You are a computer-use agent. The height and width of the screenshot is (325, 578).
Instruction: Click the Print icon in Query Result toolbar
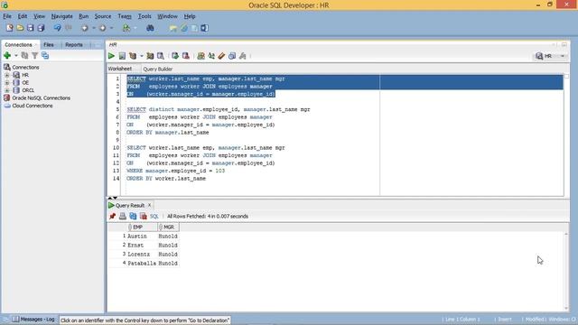coord(123,217)
